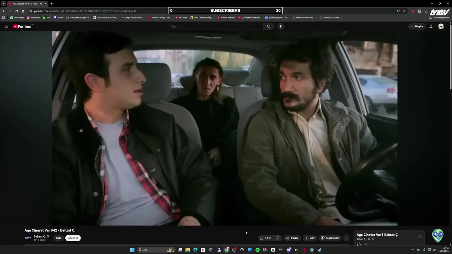Open the YouTube hamburger guide menu
The height and width of the screenshot is (254, 452).
pyautogui.click(x=6, y=26)
